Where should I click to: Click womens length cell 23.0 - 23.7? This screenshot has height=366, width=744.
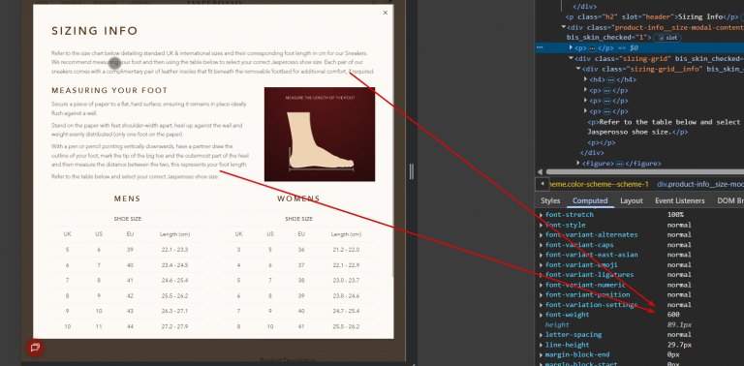click(347, 280)
